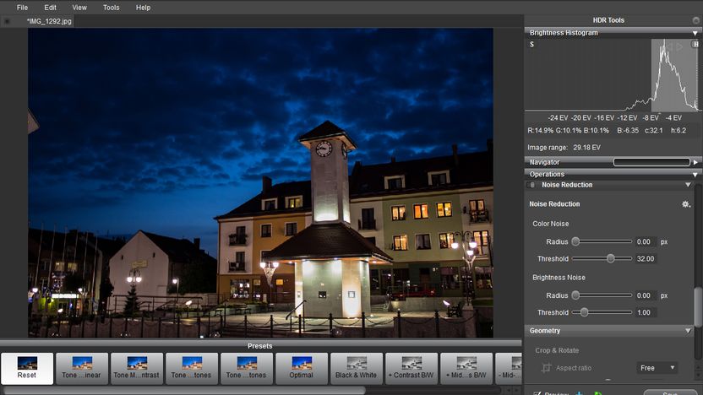The image size is (703, 395).
Task: Expand the Navigator panel
Action: [x=695, y=162]
